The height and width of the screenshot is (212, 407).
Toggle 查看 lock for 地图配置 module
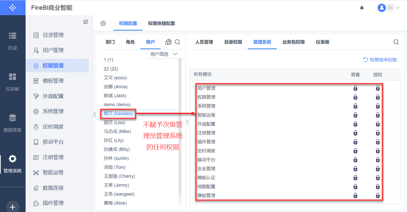pos(355,187)
